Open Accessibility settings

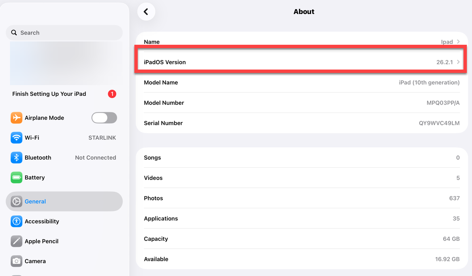point(64,221)
